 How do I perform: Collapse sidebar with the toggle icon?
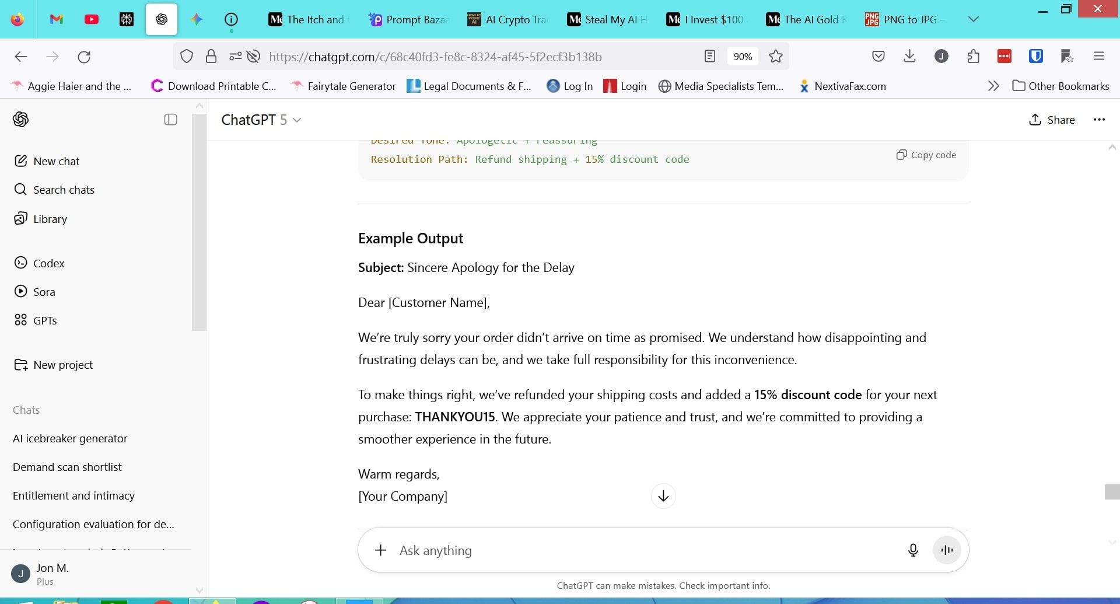[x=170, y=120]
